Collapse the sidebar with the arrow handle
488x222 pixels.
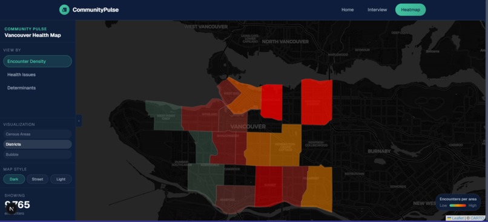pyautogui.click(x=79, y=120)
